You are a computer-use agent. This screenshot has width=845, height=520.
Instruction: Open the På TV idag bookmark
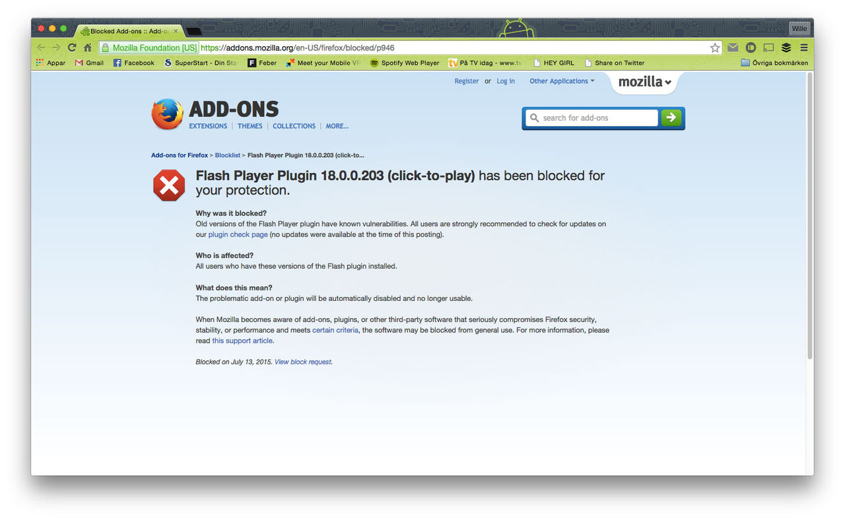pyautogui.click(x=485, y=63)
